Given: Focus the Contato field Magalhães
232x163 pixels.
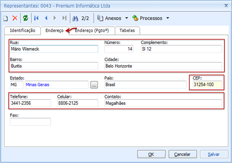Looking at the screenshot, I should [x=163, y=103].
